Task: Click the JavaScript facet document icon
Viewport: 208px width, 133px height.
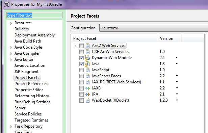Action: [x=87, y=70]
